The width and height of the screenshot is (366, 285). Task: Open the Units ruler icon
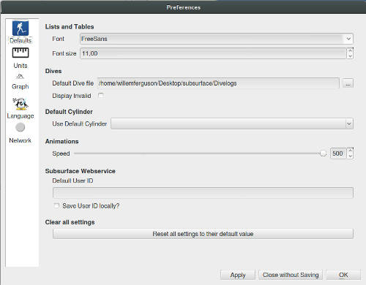click(20, 53)
